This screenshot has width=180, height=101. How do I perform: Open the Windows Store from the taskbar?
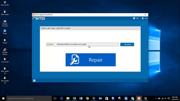click(107, 98)
